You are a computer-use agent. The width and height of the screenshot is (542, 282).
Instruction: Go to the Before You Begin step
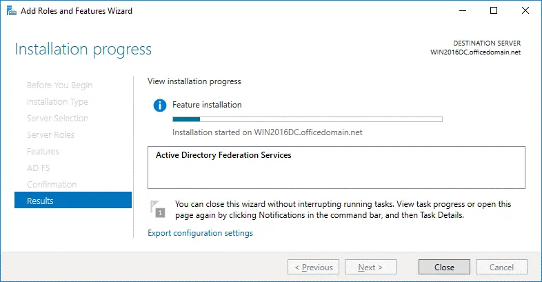click(x=59, y=85)
